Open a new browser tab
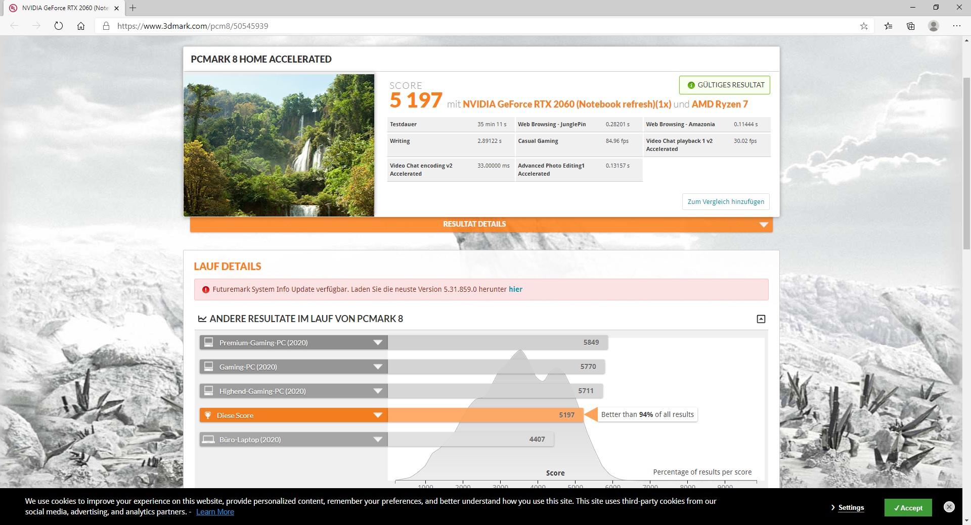The width and height of the screenshot is (971, 525). tap(133, 8)
